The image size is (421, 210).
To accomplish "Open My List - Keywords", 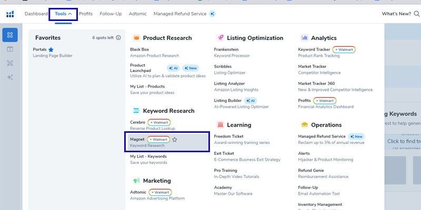I will point(148,160).
